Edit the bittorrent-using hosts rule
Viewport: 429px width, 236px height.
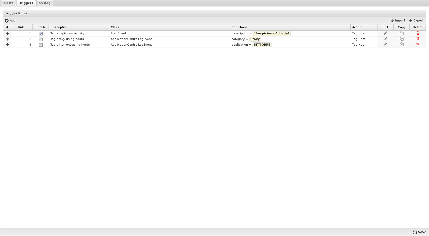coord(385,45)
